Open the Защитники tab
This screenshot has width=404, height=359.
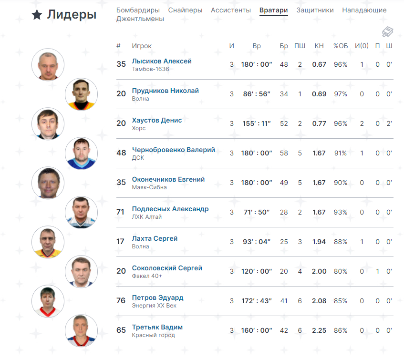click(315, 10)
